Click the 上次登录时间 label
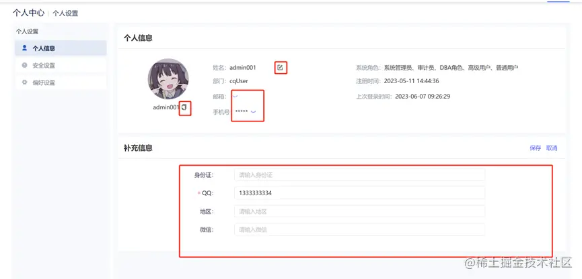Image resolution: width=582 pixels, height=279 pixels. (374, 97)
